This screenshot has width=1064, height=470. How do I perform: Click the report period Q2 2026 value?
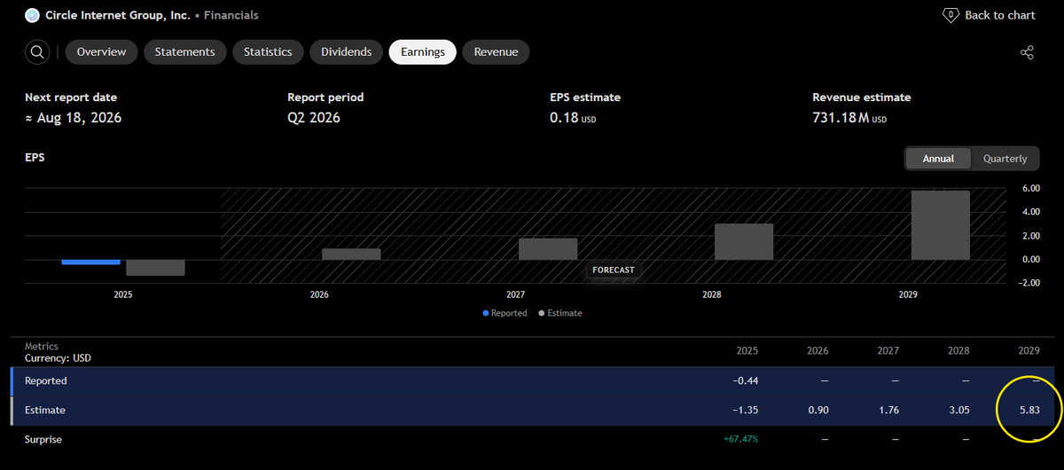tap(314, 118)
